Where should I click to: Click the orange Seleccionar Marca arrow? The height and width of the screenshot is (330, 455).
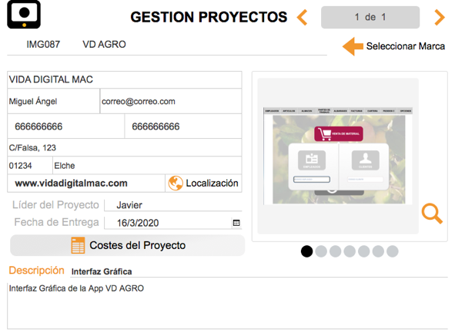[353, 46]
